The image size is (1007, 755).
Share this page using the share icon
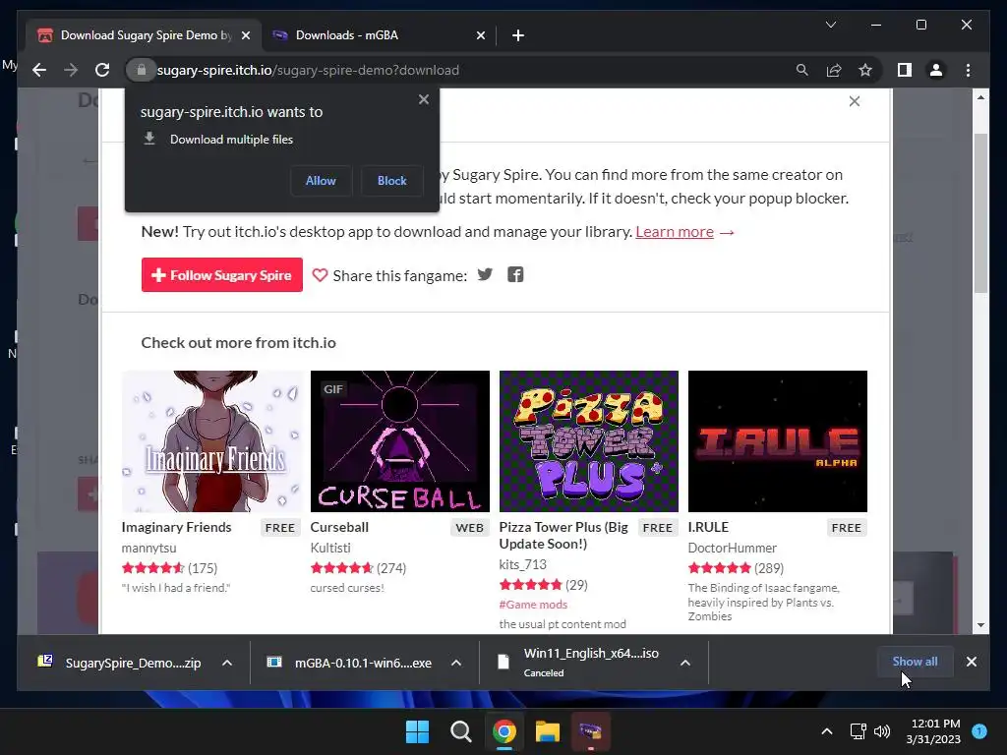coord(834,70)
